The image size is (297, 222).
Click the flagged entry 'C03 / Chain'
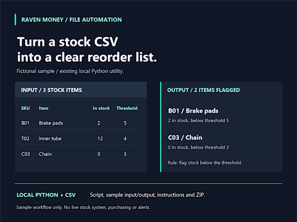click(x=185, y=137)
